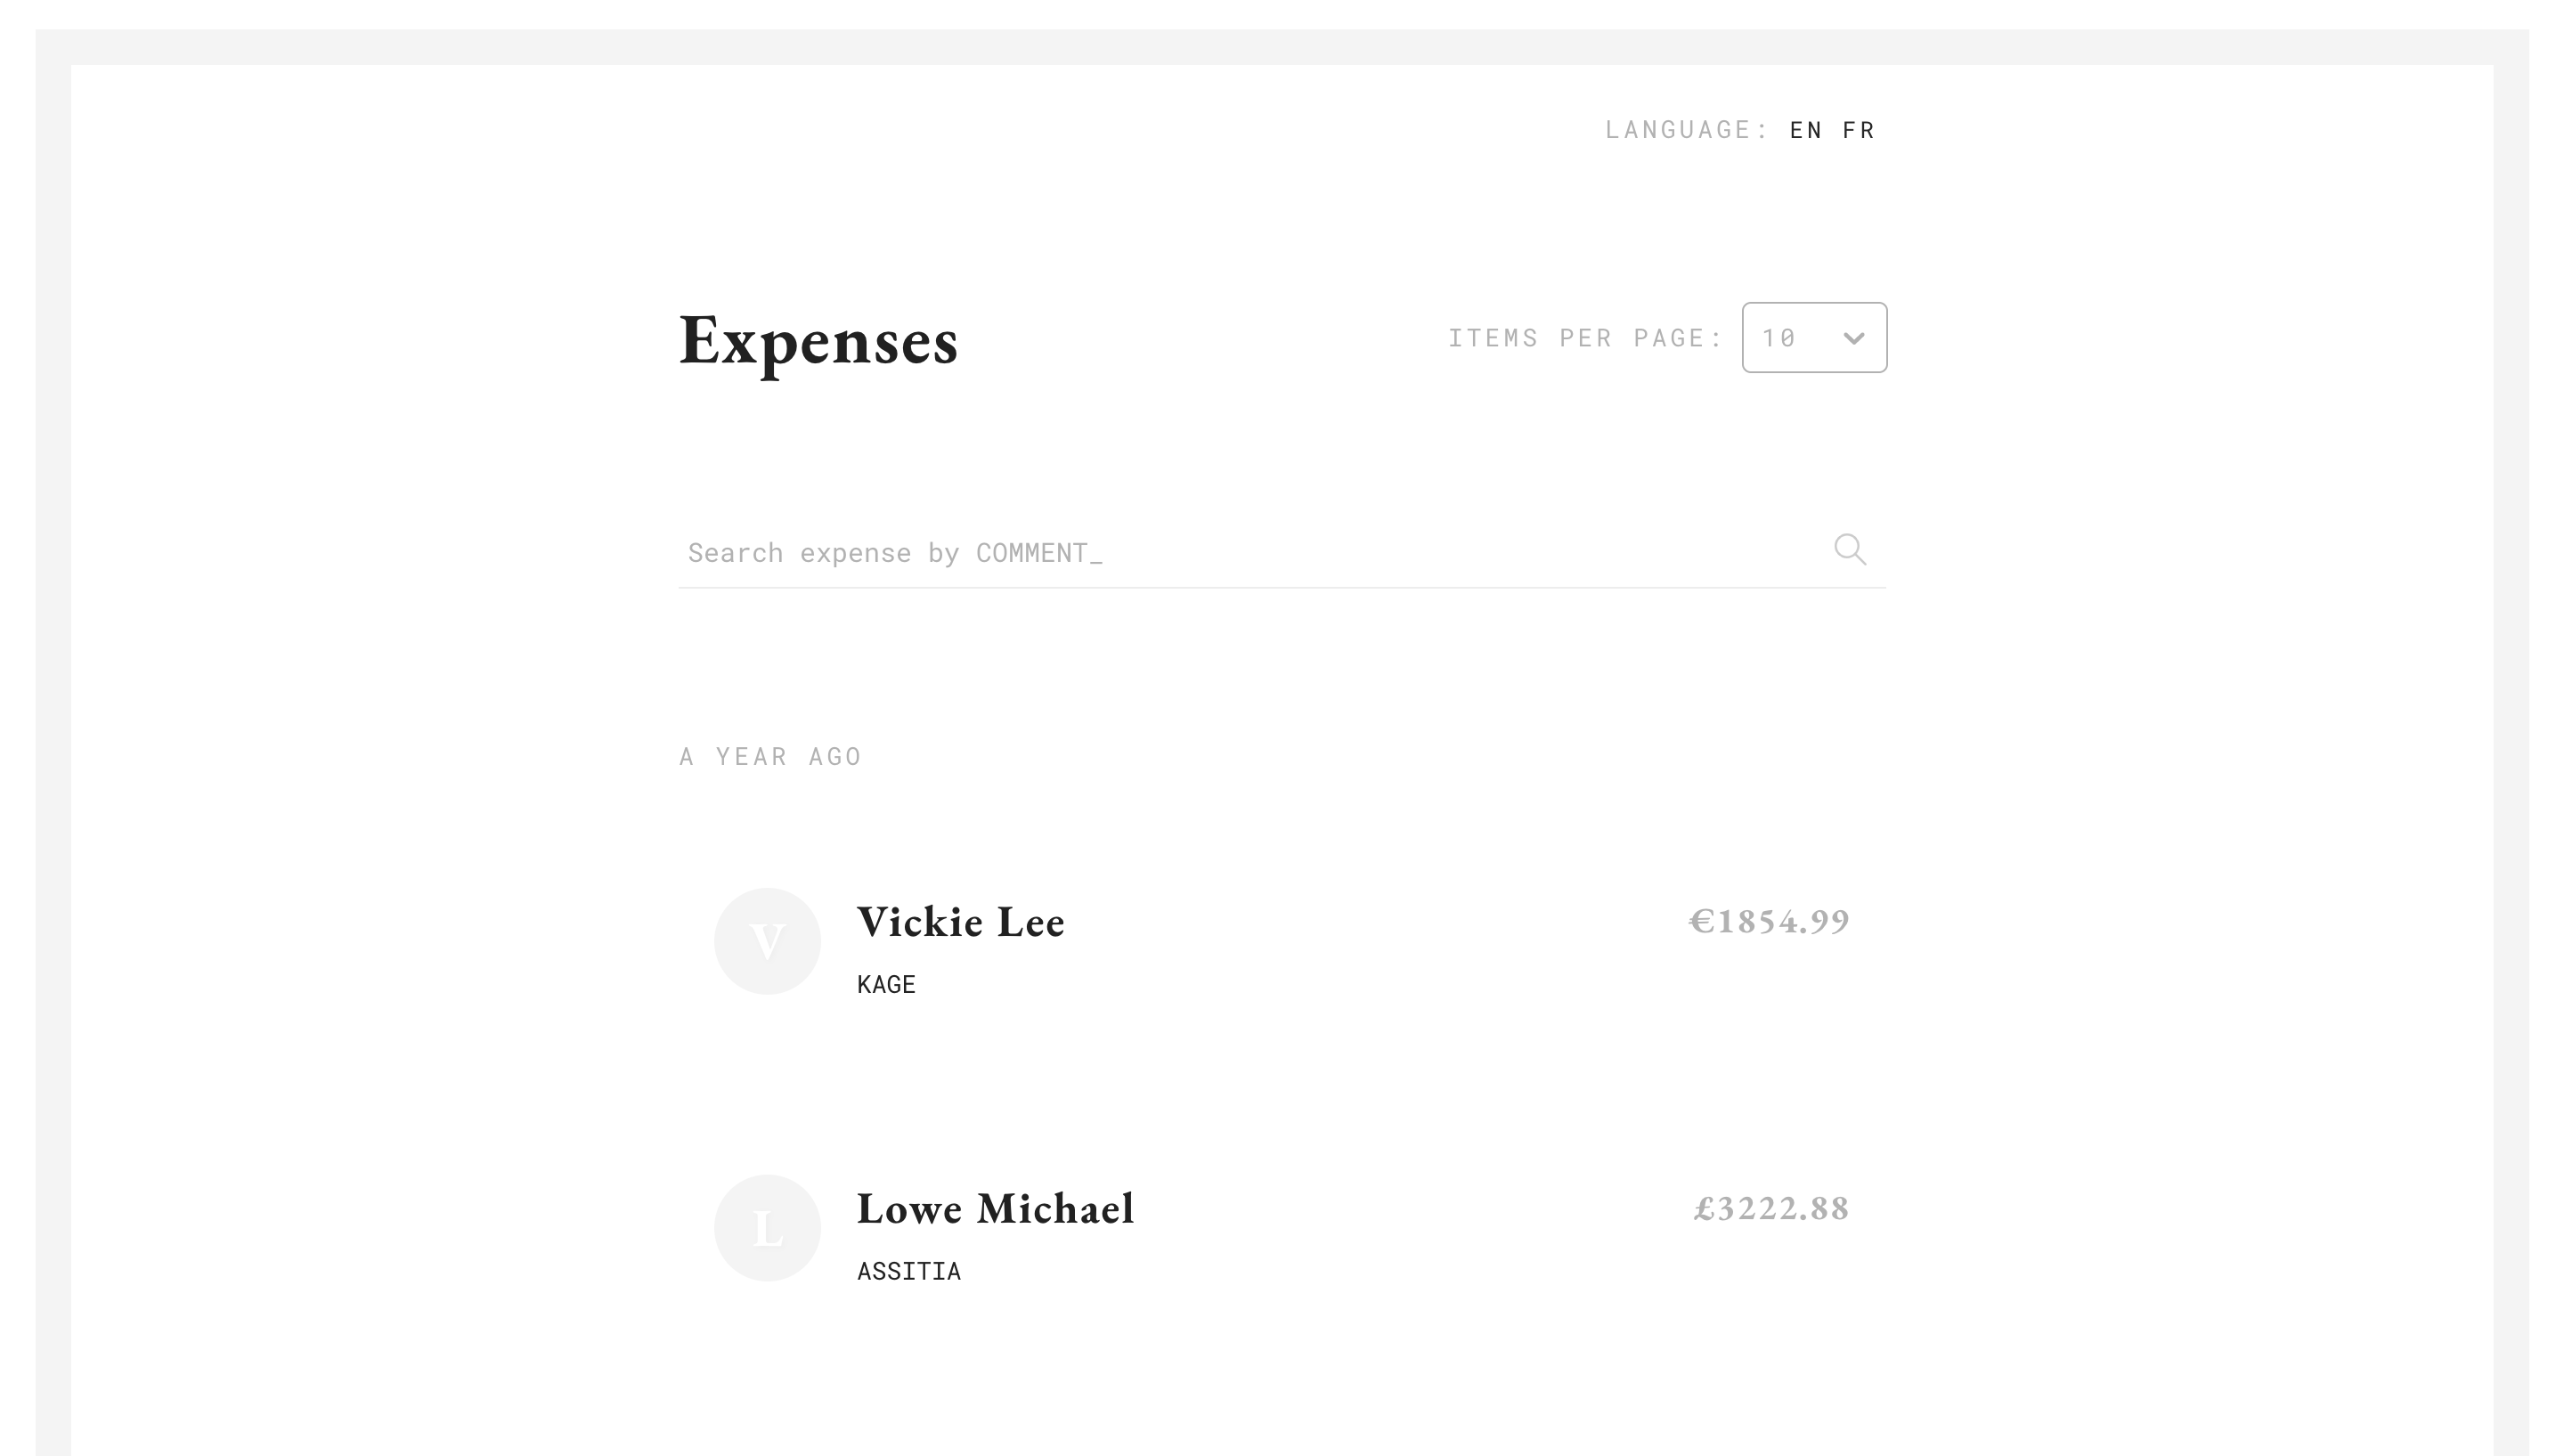The height and width of the screenshot is (1456, 2564).
Task: Click the ASSITIA comment under Lowe Michael
Action: (909, 1271)
